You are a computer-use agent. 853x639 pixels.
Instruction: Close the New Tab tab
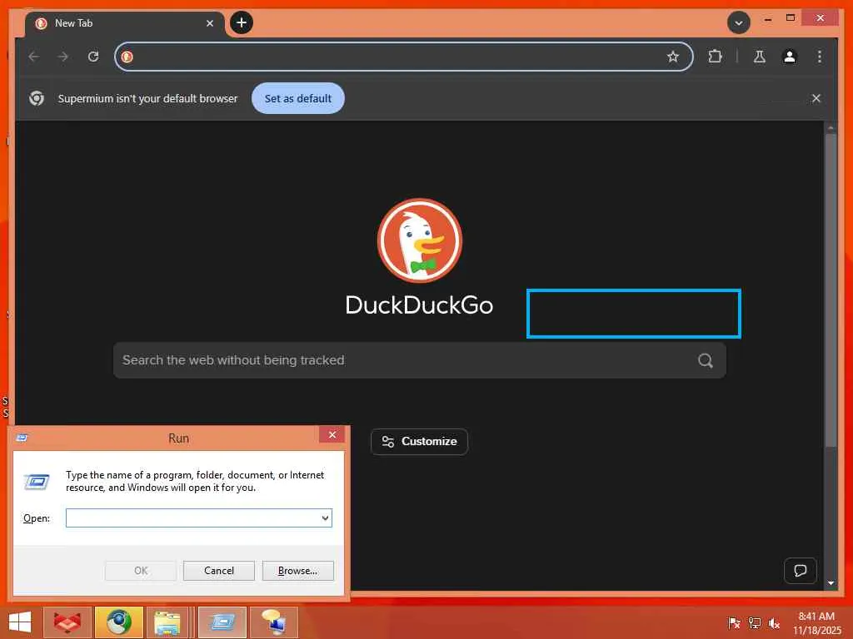210,23
